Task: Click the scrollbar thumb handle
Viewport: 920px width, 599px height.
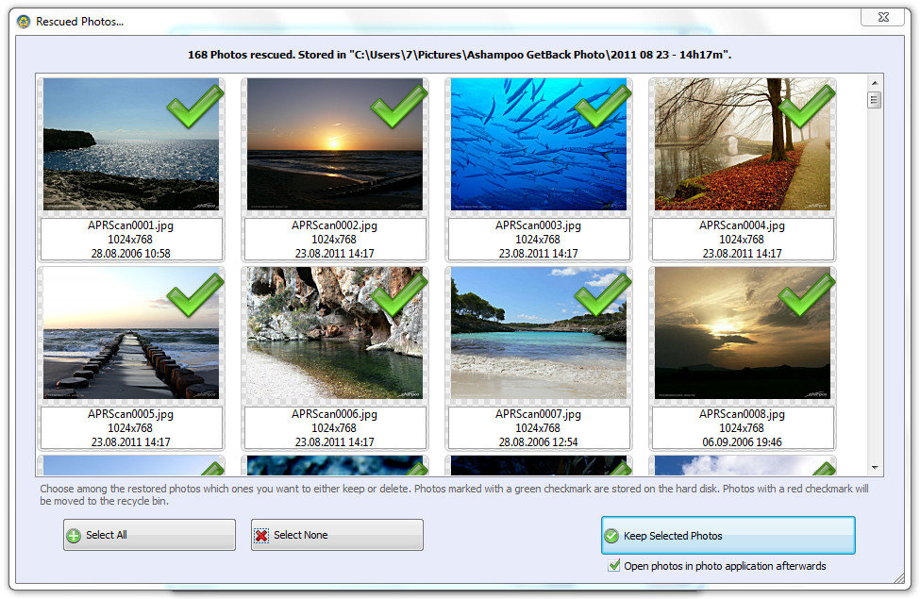Action: coord(874,100)
